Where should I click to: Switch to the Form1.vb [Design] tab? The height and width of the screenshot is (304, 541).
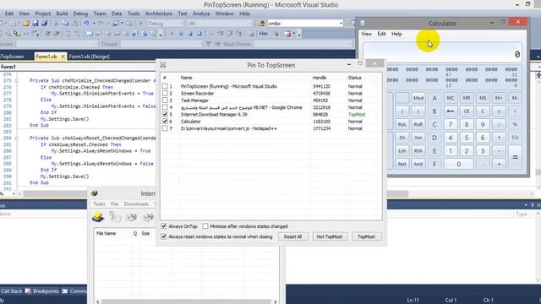(89, 57)
